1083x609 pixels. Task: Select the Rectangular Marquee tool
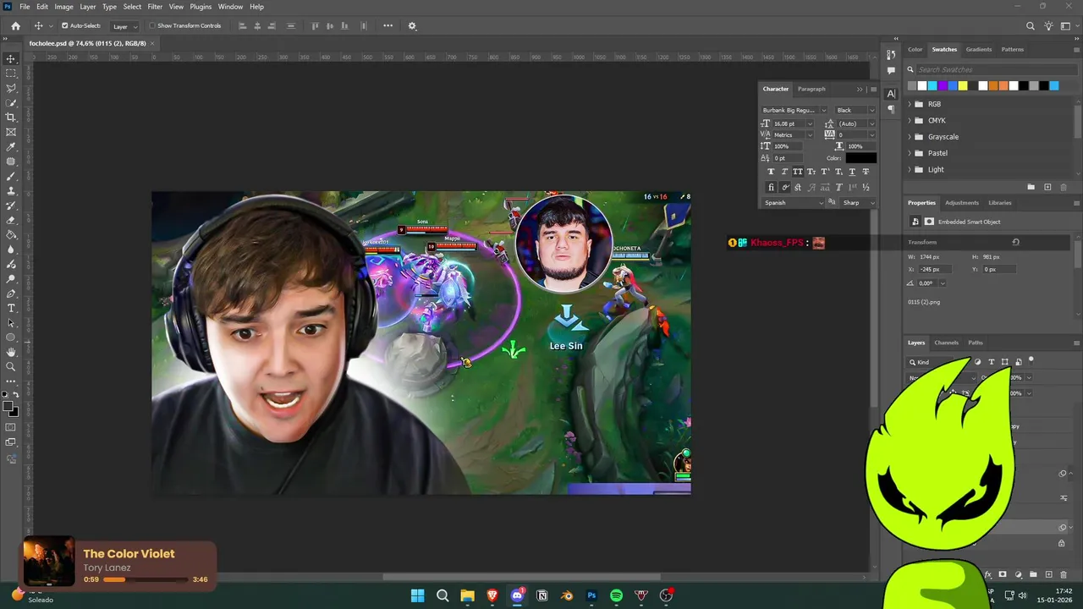11,74
